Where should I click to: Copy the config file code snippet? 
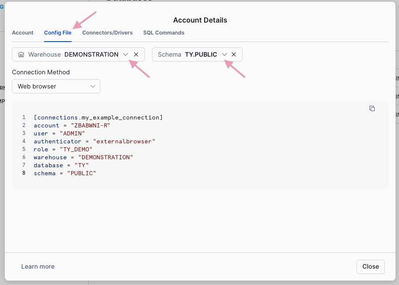coord(372,108)
